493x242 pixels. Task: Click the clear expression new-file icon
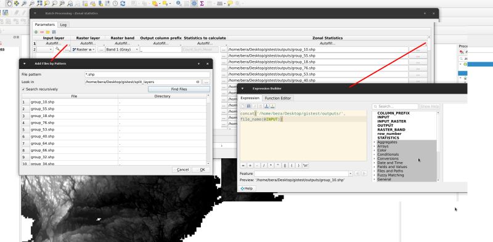(242, 107)
